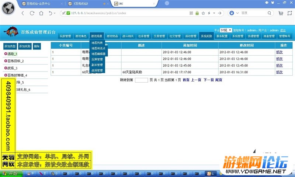Click the lightning speed mode icon
The width and height of the screenshot is (295, 177).
pyautogui.click(x=209, y=13)
